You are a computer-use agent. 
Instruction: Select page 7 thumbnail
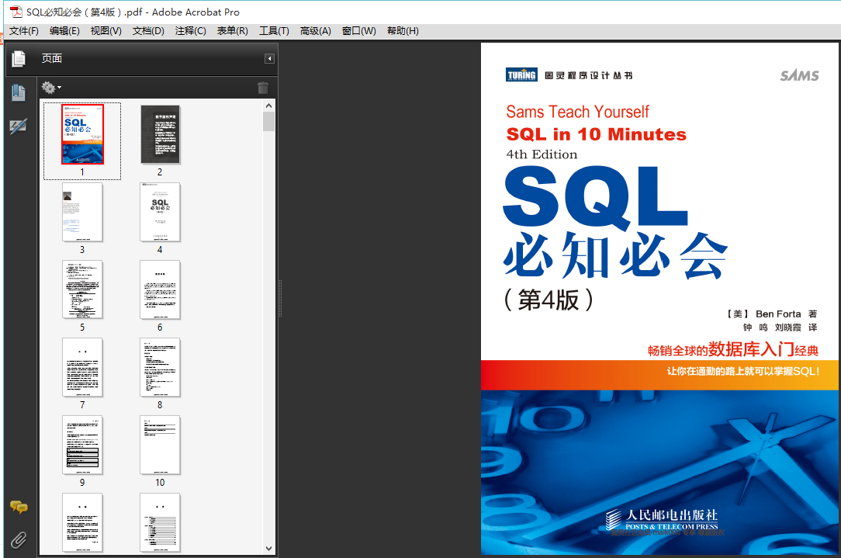[x=82, y=368]
